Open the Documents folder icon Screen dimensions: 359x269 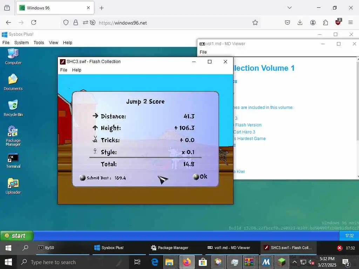point(13,82)
